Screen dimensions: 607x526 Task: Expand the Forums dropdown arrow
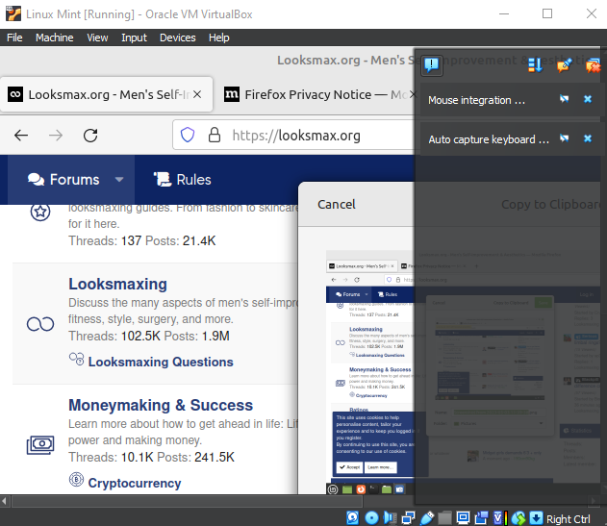119,180
